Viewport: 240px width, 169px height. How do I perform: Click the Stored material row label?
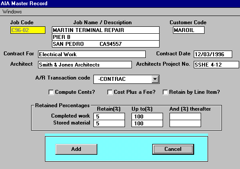(x=72, y=123)
